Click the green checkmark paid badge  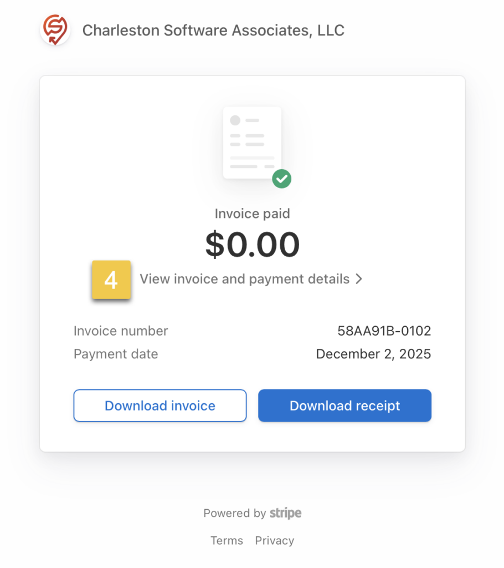[282, 179]
